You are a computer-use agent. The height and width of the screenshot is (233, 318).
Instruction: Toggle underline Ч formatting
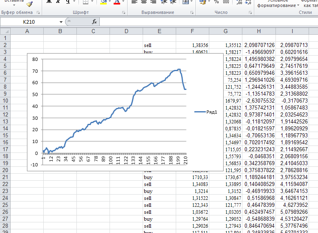(x=68, y=2)
